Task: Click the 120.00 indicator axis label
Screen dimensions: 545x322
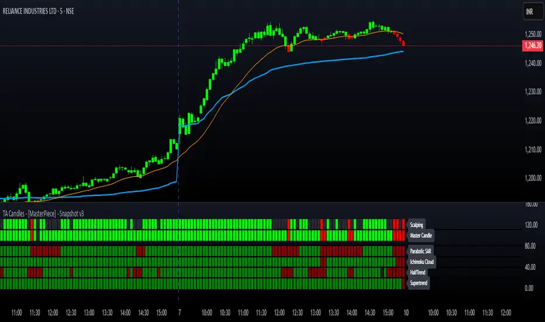Action: (x=530, y=225)
